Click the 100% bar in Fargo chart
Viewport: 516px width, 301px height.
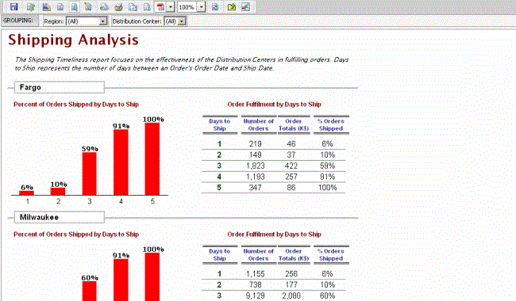coord(152,159)
